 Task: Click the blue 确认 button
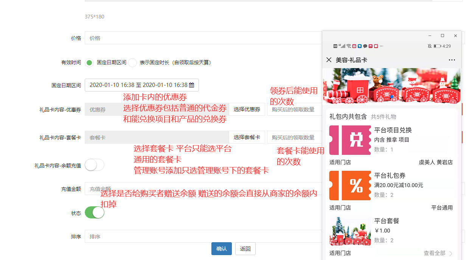[x=221, y=249]
